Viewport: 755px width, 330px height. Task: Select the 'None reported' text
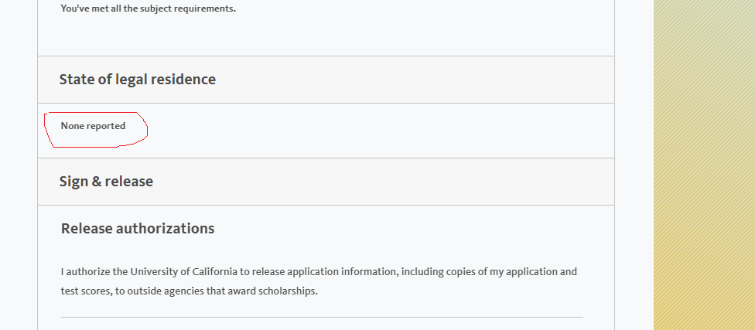click(x=93, y=126)
